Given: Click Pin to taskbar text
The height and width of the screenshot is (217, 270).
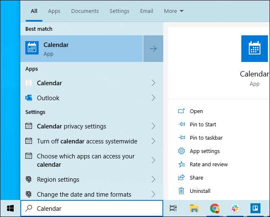Looking at the screenshot, I should 206,138.
